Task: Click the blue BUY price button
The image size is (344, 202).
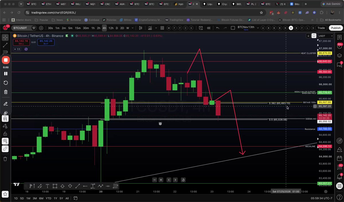Action: [x=46, y=42]
